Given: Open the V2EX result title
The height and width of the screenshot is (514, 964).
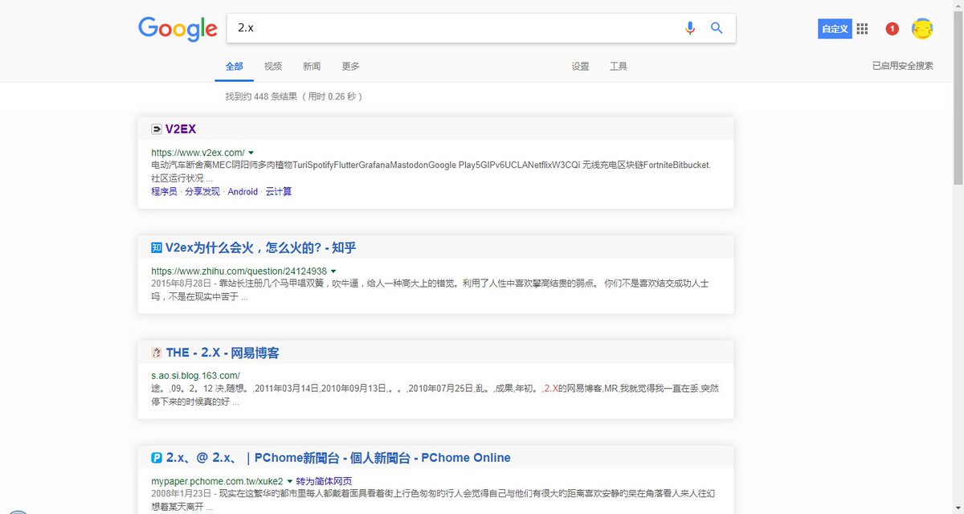Looking at the screenshot, I should coord(181,128).
